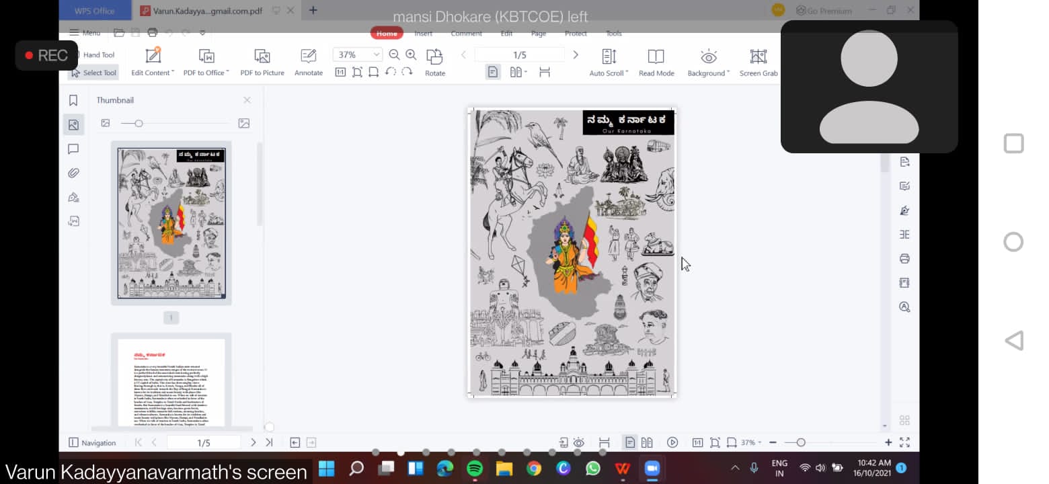Switch to the Comment ribbon tab

[467, 33]
